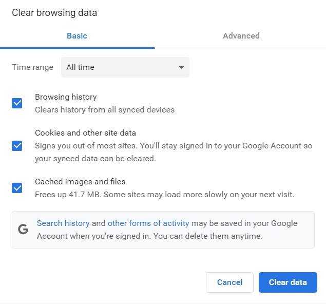Switch to the Advanced tab
The width and height of the screenshot is (326, 304).
tap(241, 36)
